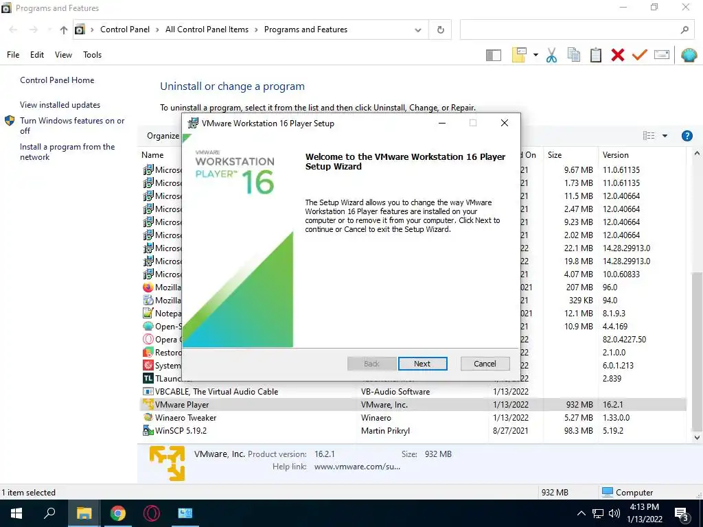Click version 14.28.29913.0 in 22.1 MB row

click(626, 248)
